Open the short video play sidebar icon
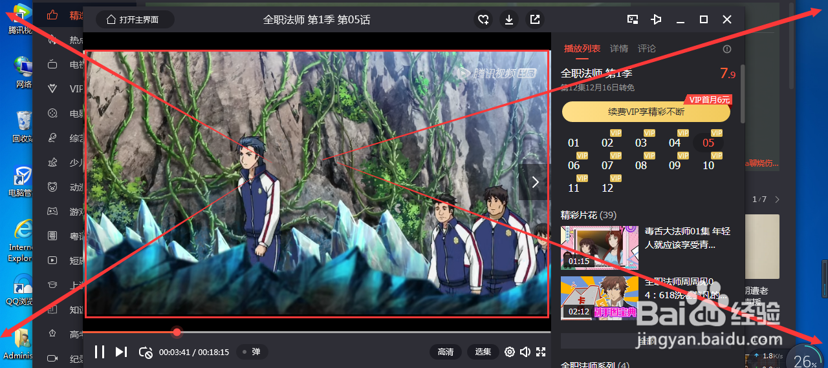828x368 pixels. coord(52,261)
